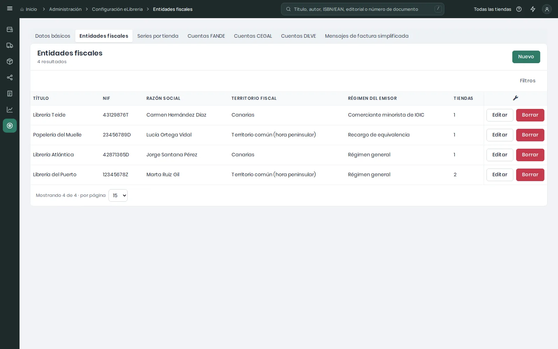Focus the global search input field
This screenshot has width=558, height=349.
click(x=363, y=9)
